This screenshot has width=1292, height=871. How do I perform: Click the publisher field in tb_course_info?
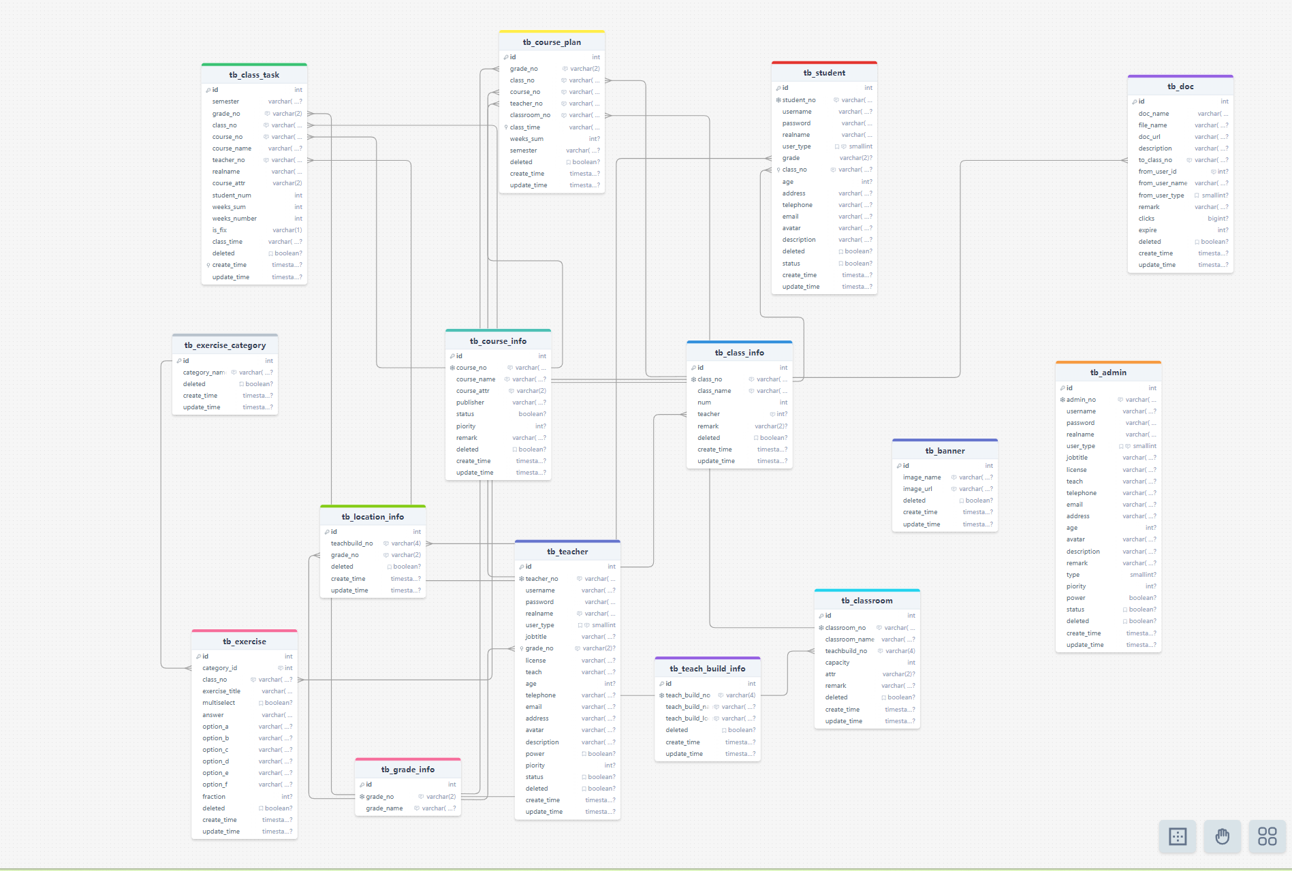pyautogui.click(x=470, y=402)
